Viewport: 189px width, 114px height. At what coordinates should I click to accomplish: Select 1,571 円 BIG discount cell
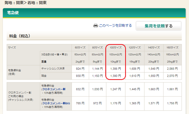pyautogui.click(x=154, y=103)
